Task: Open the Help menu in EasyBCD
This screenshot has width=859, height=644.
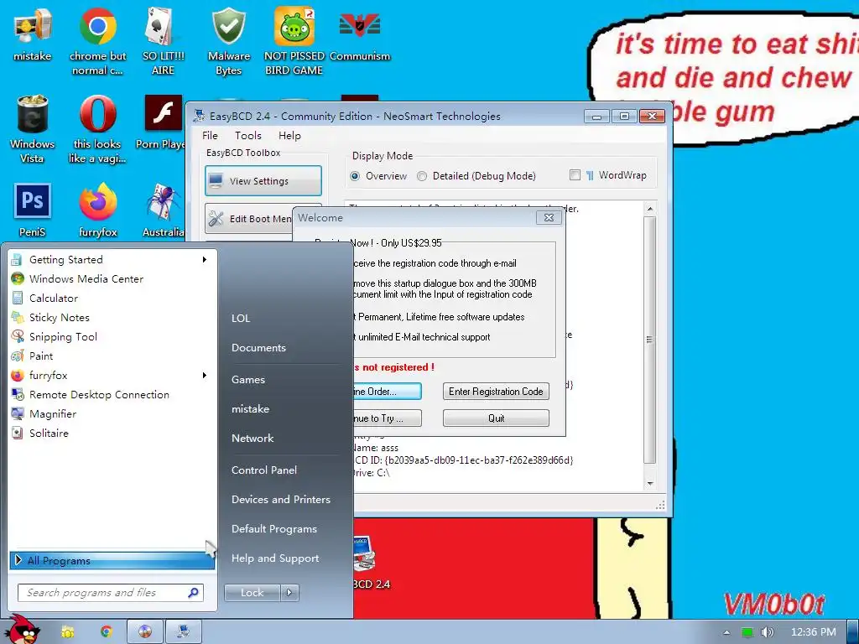Action: coord(289,136)
